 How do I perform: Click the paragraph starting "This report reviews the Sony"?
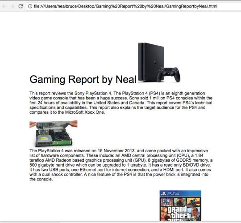pyautogui.click(x=121, y=103)
